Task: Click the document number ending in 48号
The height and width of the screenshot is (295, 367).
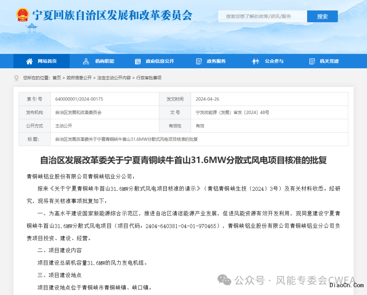Action: (232, 112)
